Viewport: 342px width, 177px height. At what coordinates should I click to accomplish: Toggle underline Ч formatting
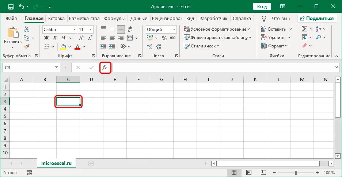[x=64, y=38]
